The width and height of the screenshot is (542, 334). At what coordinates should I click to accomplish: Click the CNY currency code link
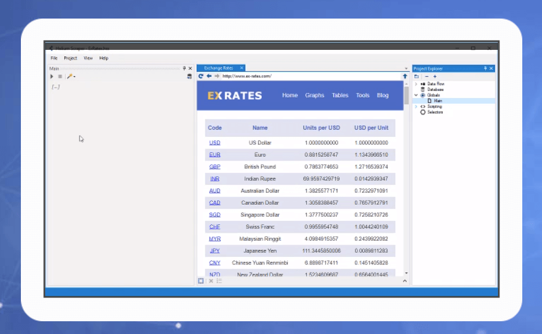click(x=215, y=263)
